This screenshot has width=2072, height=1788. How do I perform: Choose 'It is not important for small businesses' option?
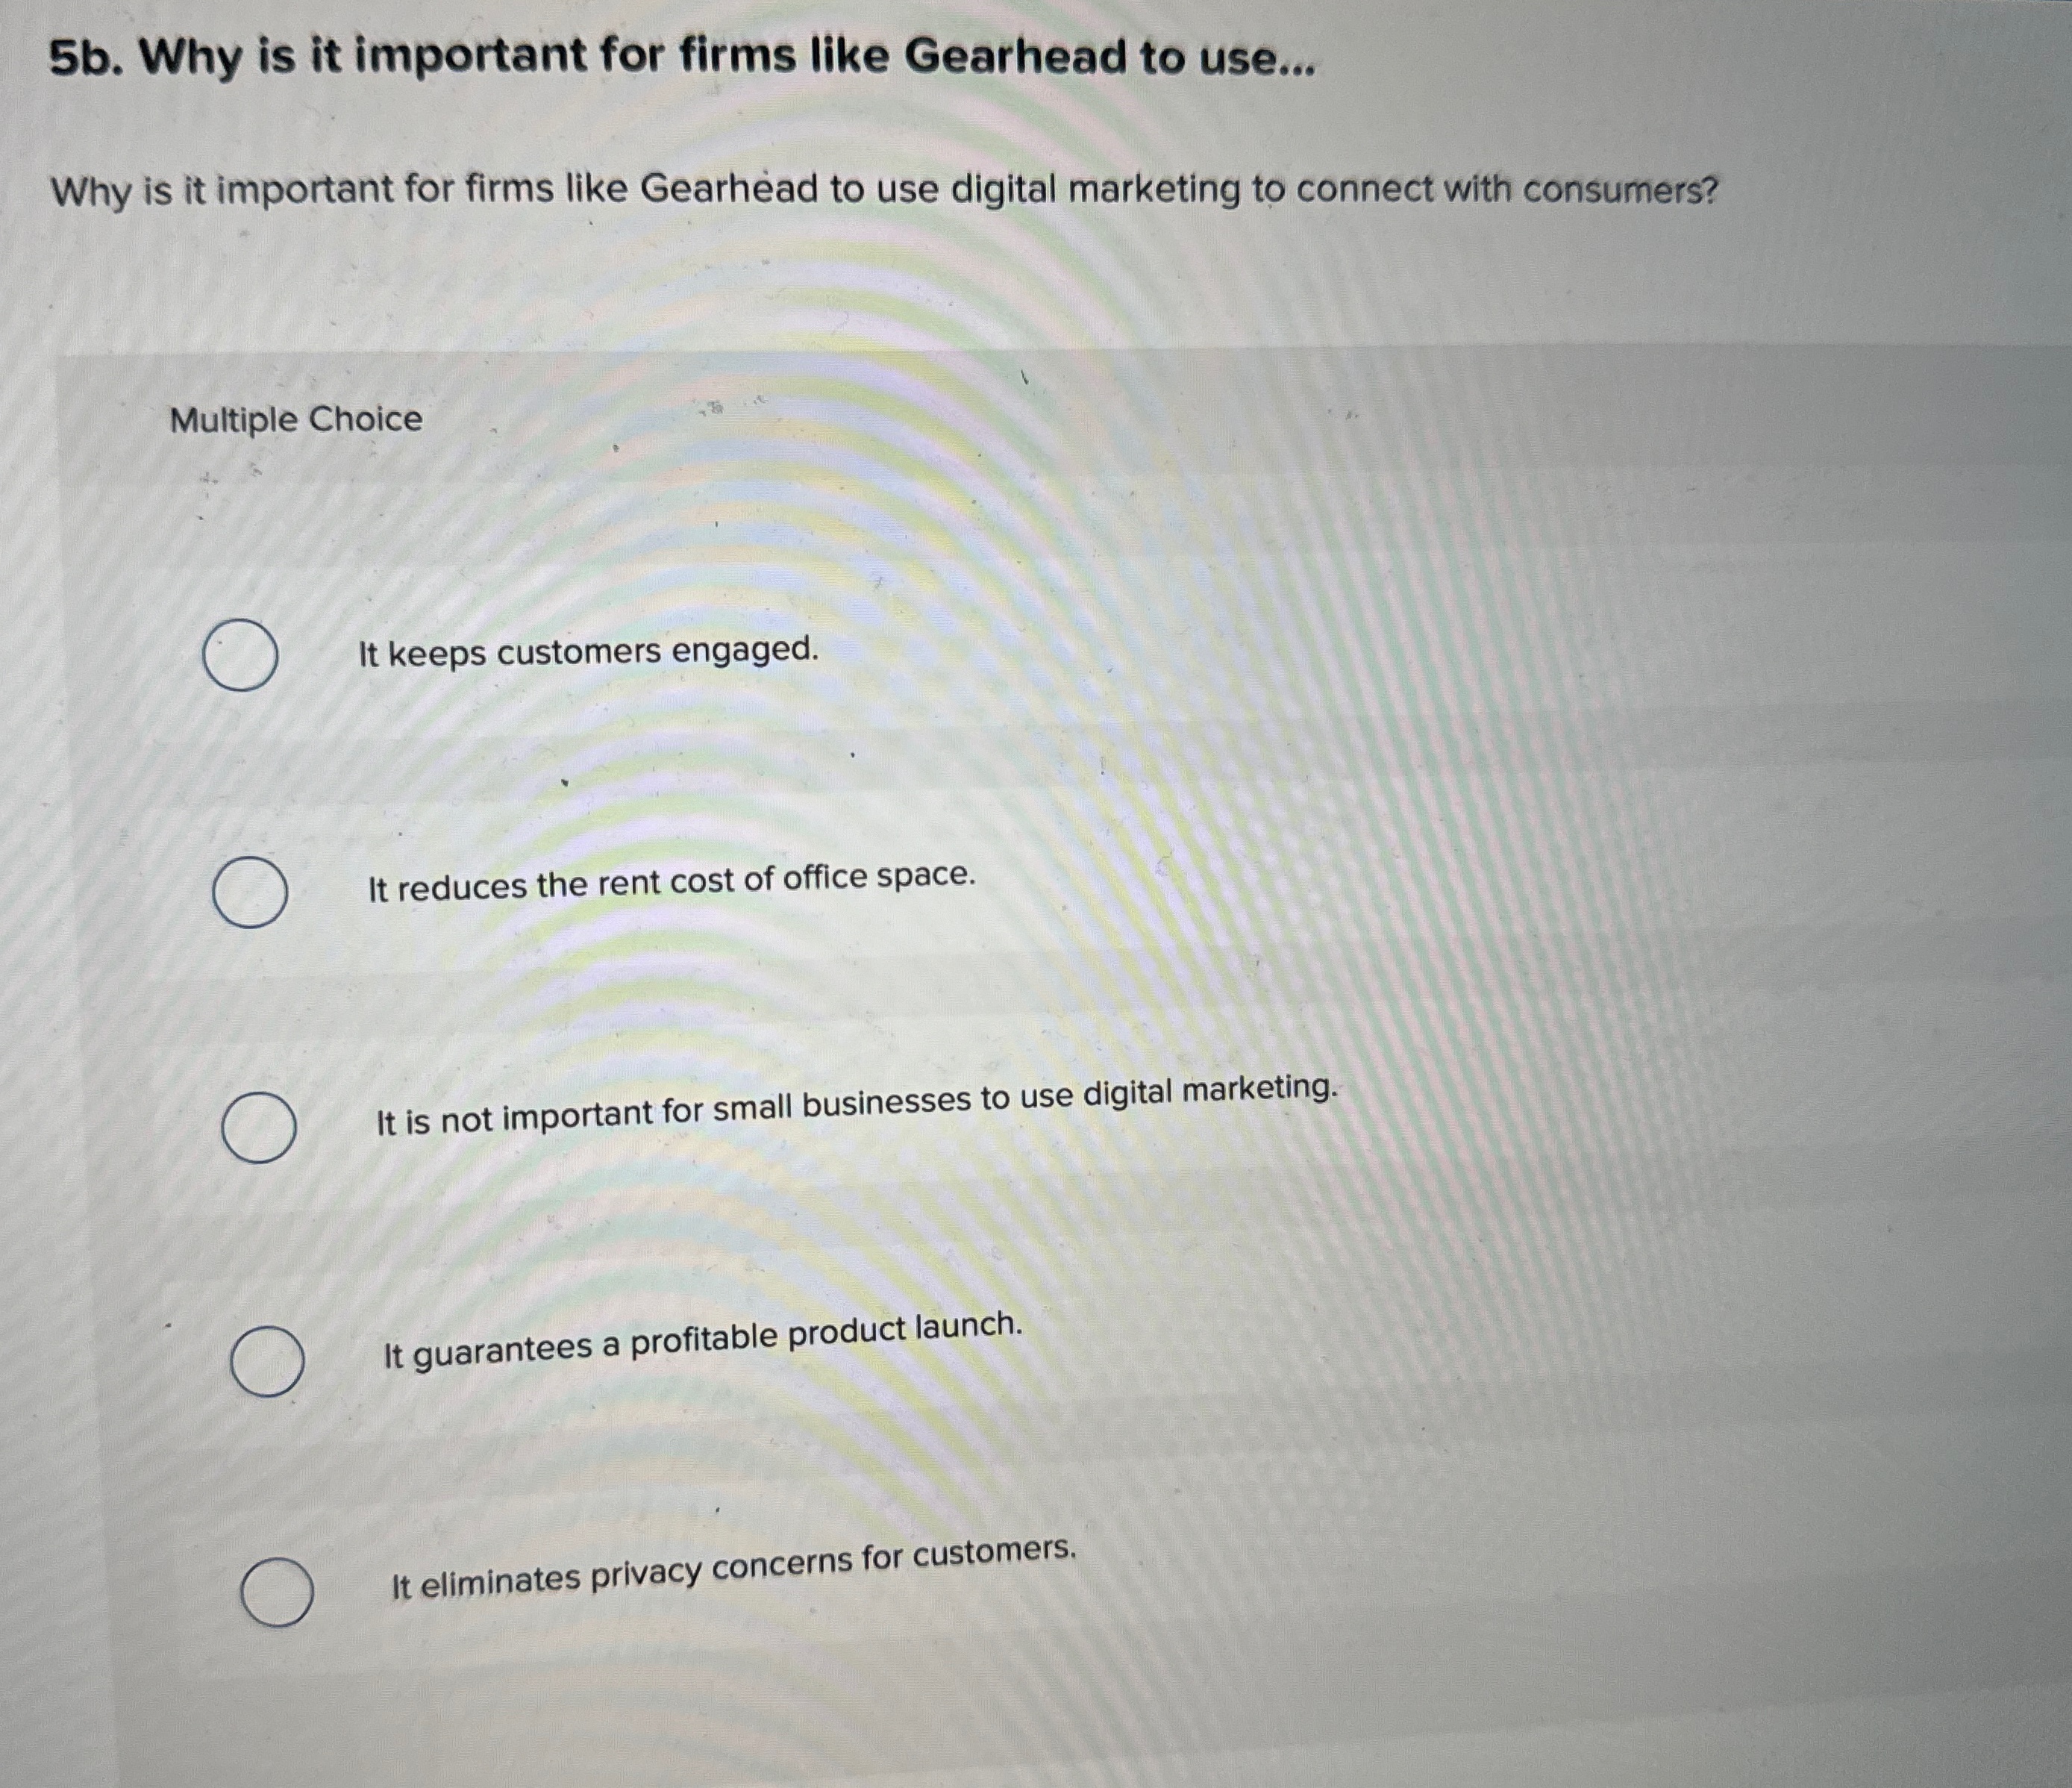pyautogui.click(x=258, y=1130)
